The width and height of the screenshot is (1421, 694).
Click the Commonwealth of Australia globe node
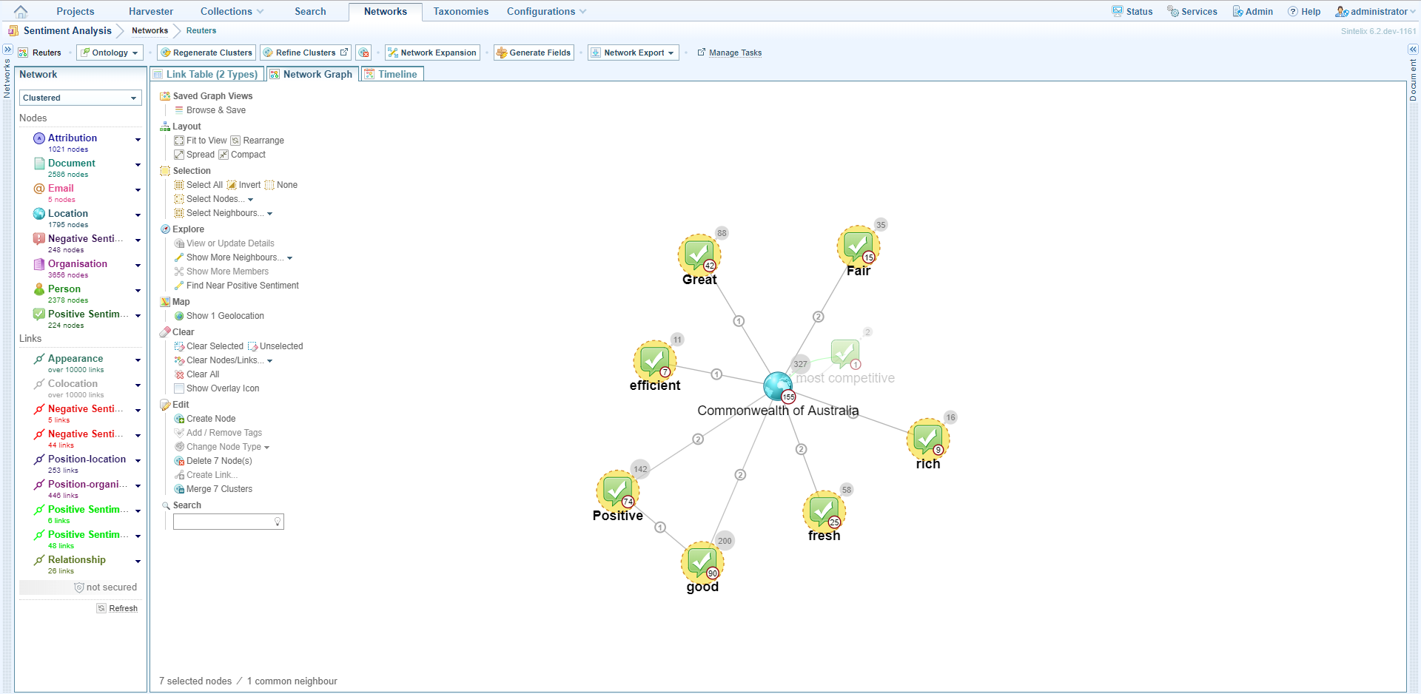point(777,385)
